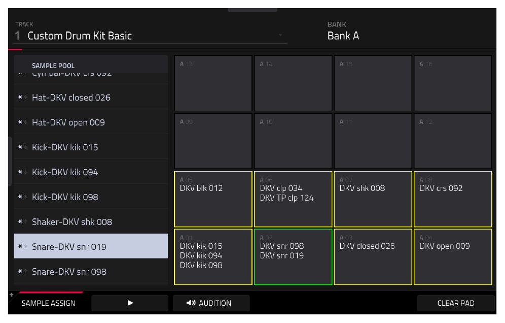Select pad A07 DKV shk 008
505x323 pixels.
(373, 199)
